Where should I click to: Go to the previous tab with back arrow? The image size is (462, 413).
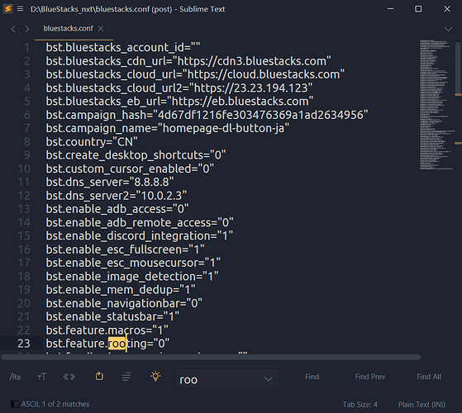pyautogui.click(x=13, y=29)
